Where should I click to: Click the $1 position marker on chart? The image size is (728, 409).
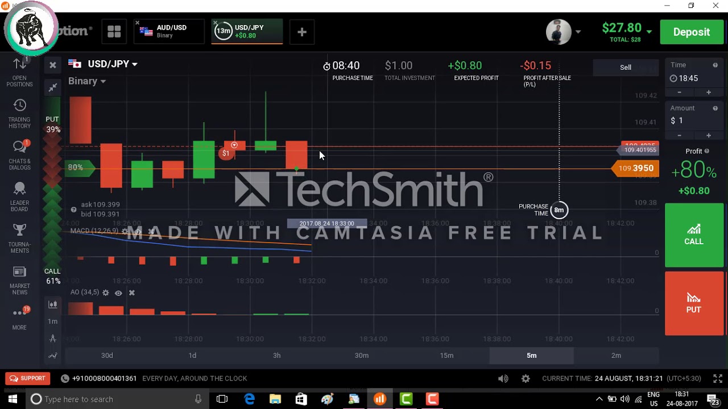click(x=226, y=153)
